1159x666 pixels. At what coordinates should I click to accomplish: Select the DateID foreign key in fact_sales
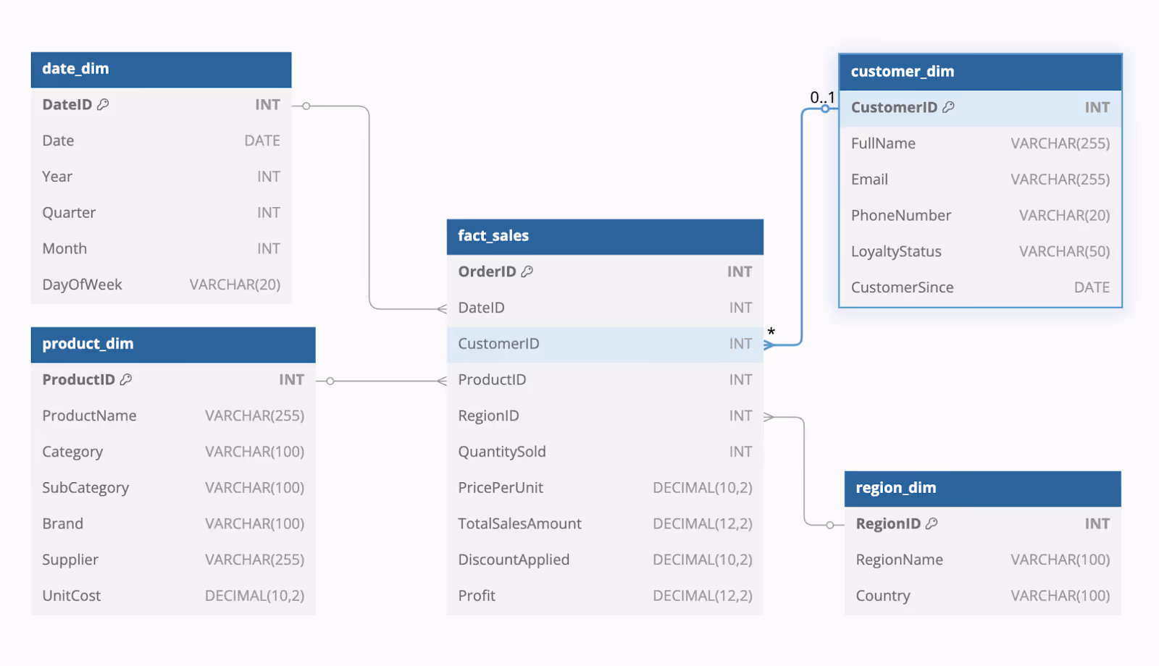click(x=605, y=308)
